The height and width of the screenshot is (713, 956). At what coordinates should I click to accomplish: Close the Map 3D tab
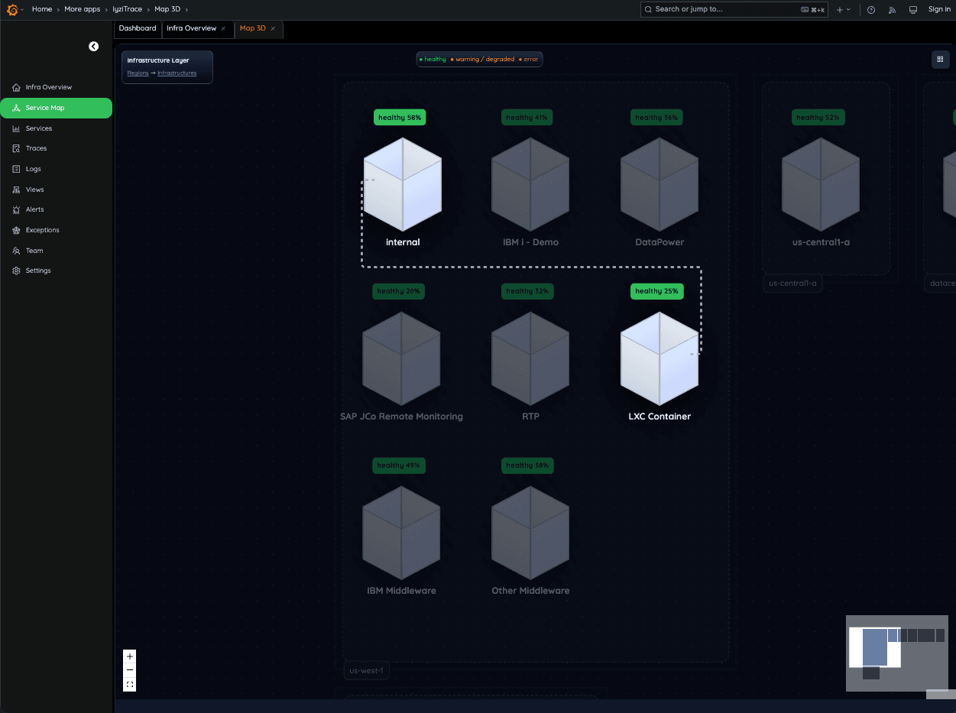(273, 28)
